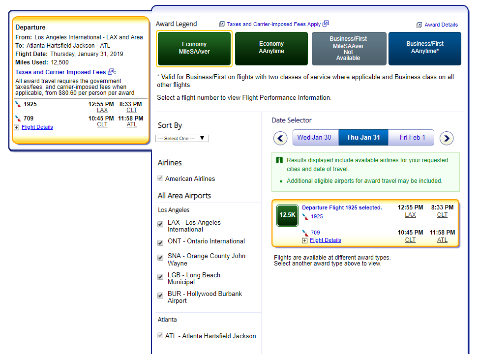Select the Wed Jan 30 date tab
Viewport: 479px width, 354px height.
pos(315,138)
